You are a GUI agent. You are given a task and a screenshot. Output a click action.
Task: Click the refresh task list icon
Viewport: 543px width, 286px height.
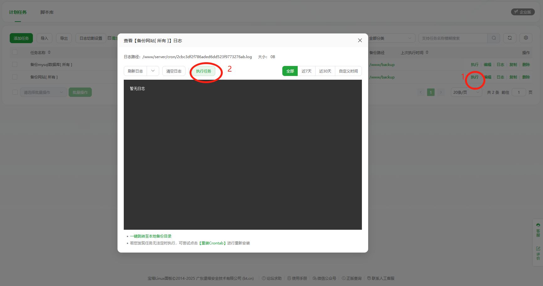point(510,38)
